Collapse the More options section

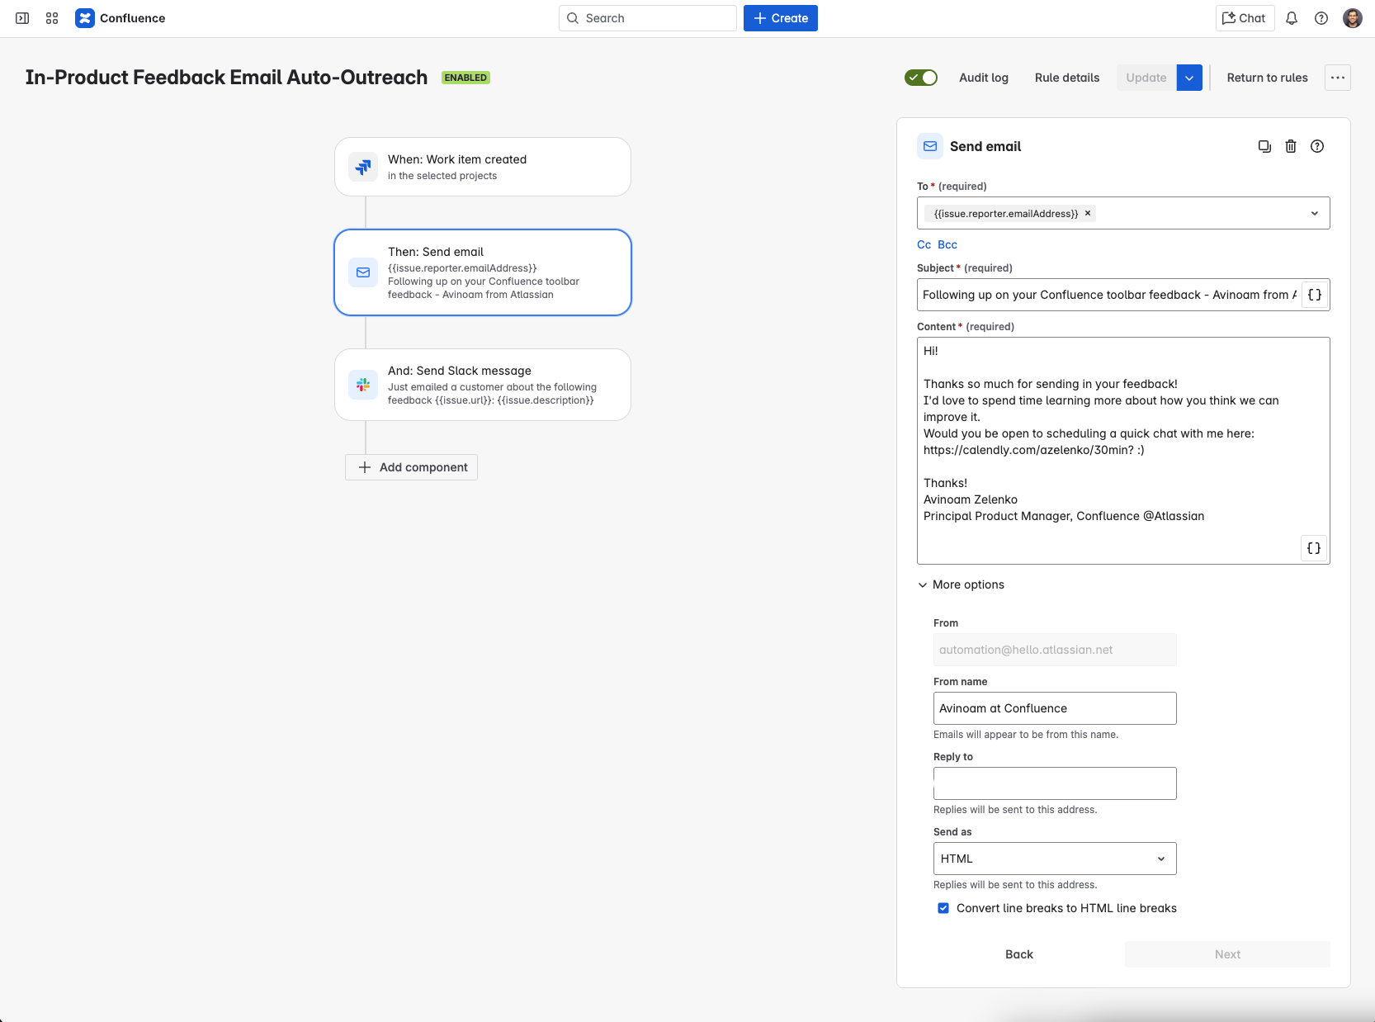[961, 584]
